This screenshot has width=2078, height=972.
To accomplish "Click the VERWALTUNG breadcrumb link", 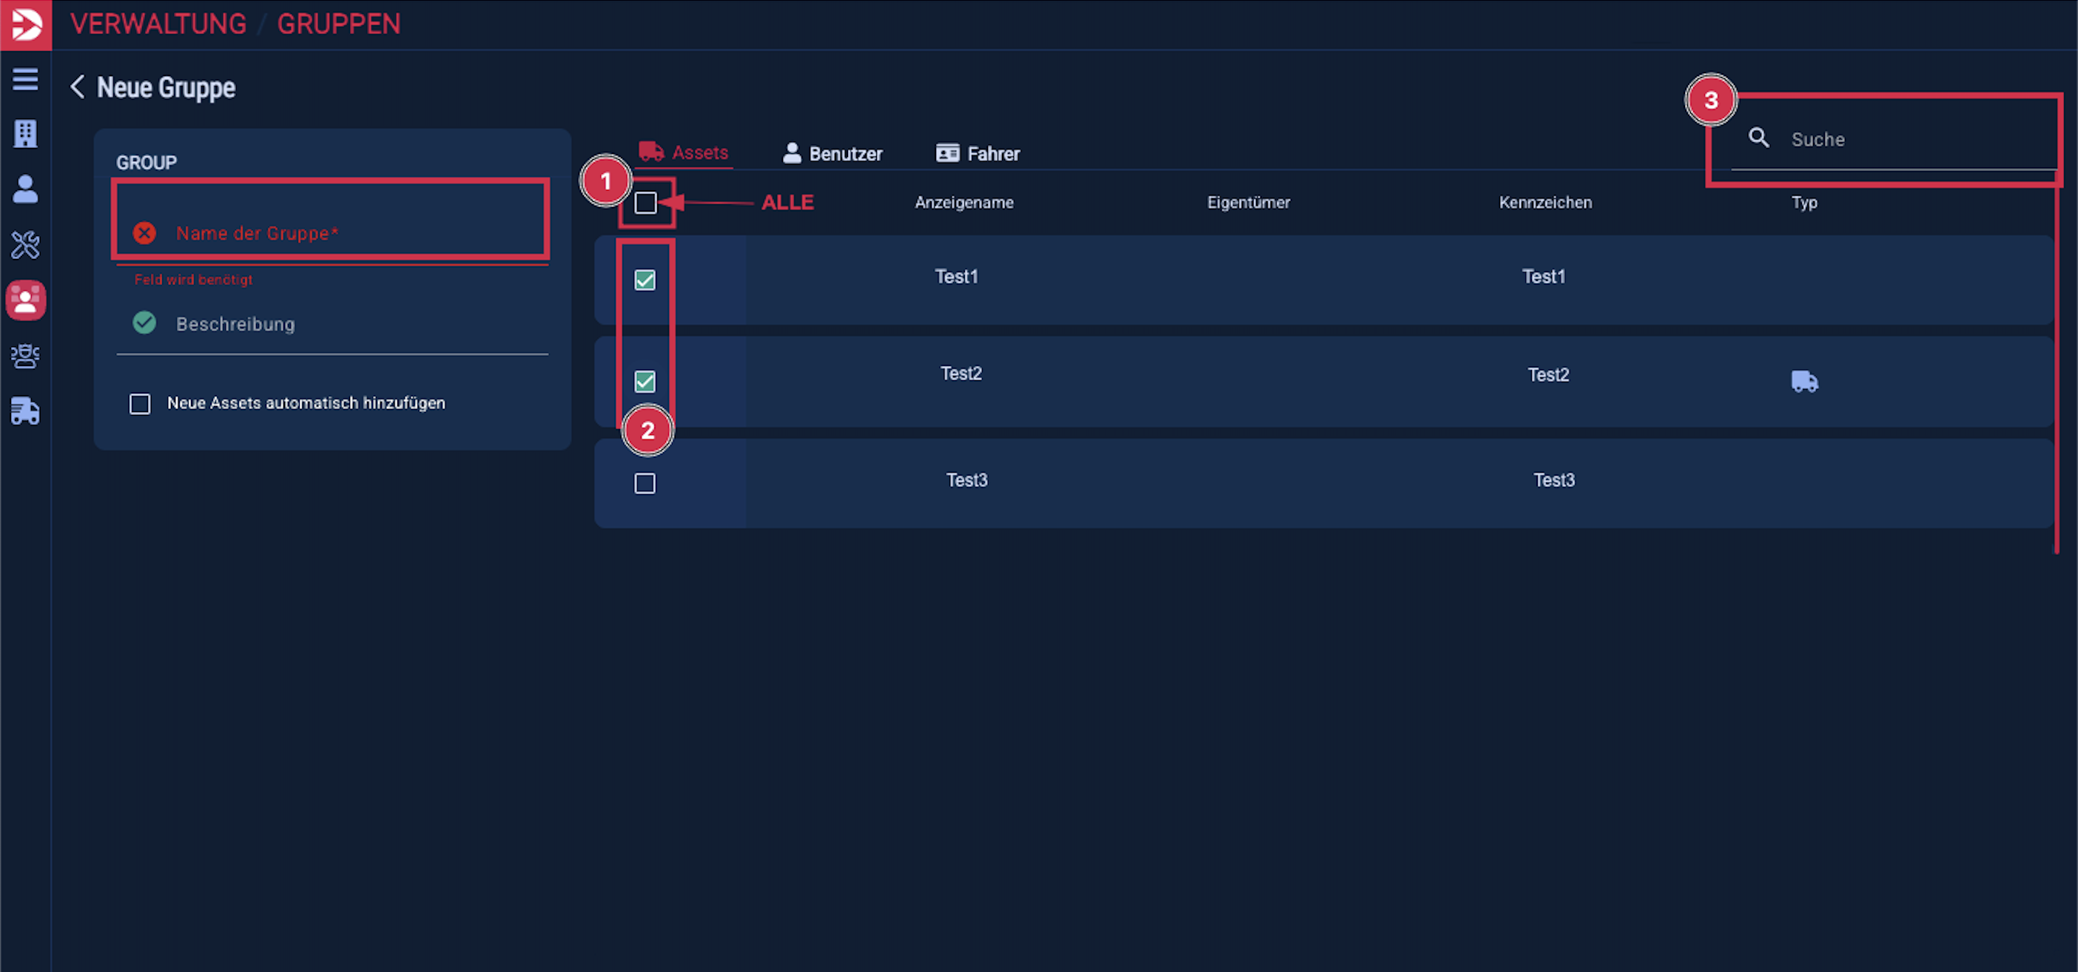I will coord(158,24).
